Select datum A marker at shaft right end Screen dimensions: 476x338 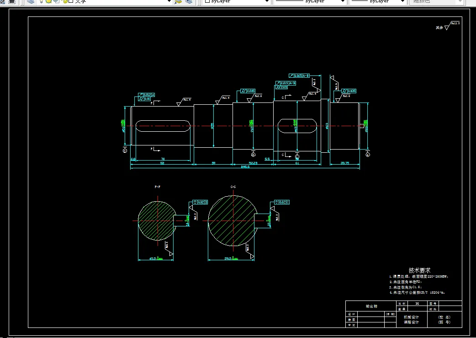[368, 155]
